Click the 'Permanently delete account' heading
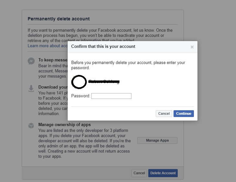 click(59, 19)
